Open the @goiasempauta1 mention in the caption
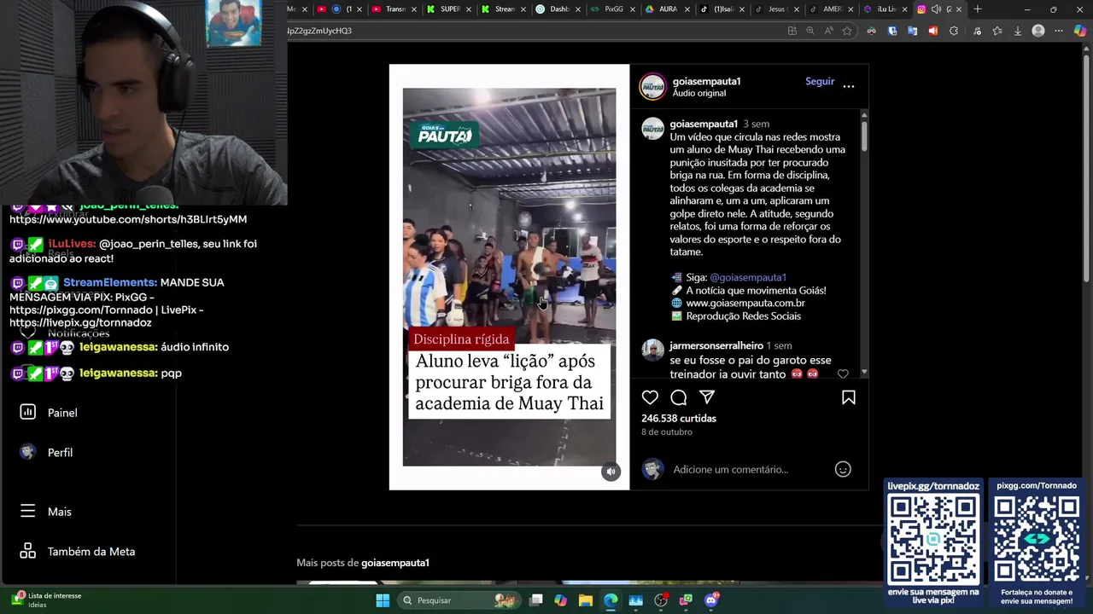Screen dimensions: 1093x614 click(748, 277)
